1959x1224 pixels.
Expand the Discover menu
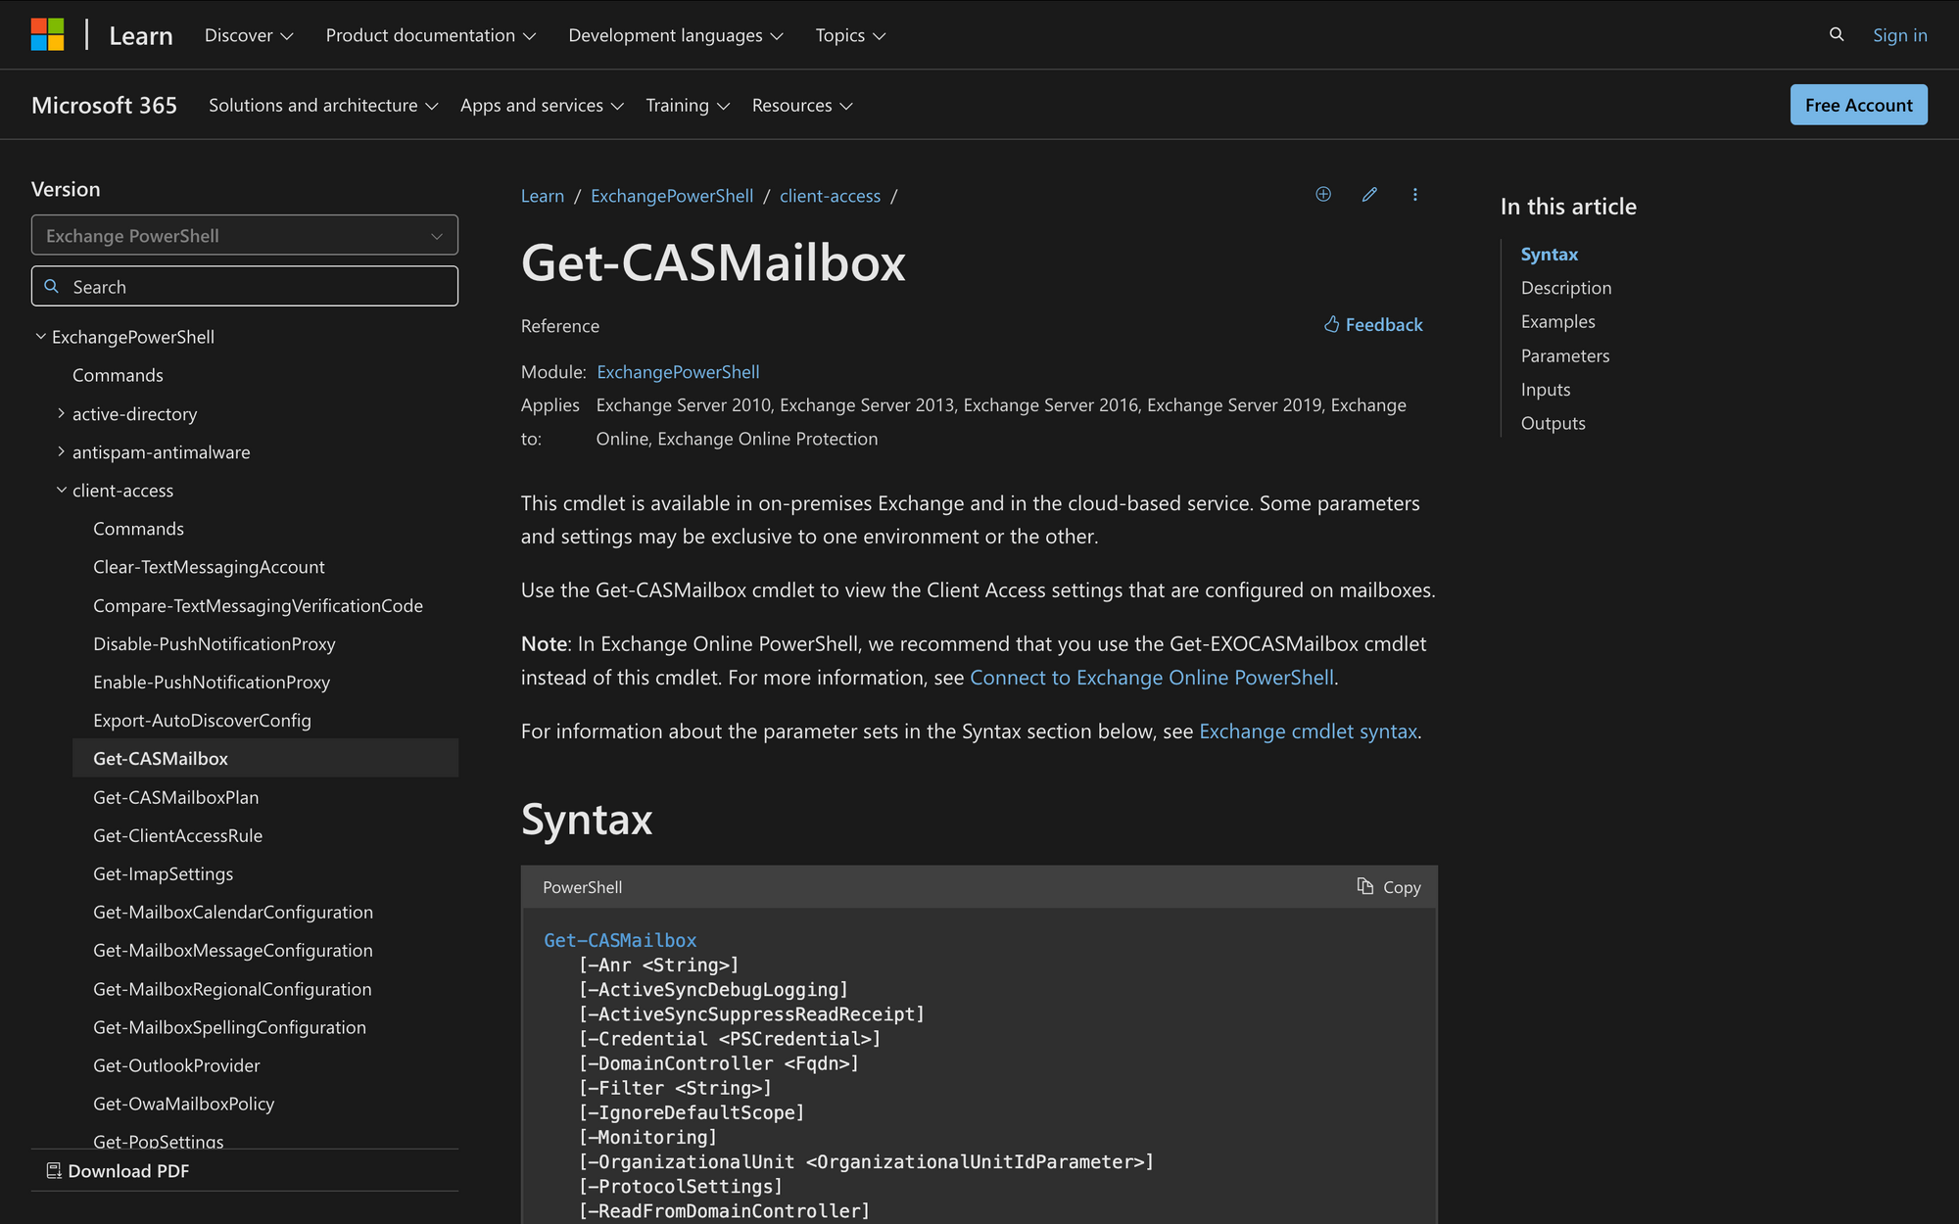pyautogui.click(x=249, y=35)
